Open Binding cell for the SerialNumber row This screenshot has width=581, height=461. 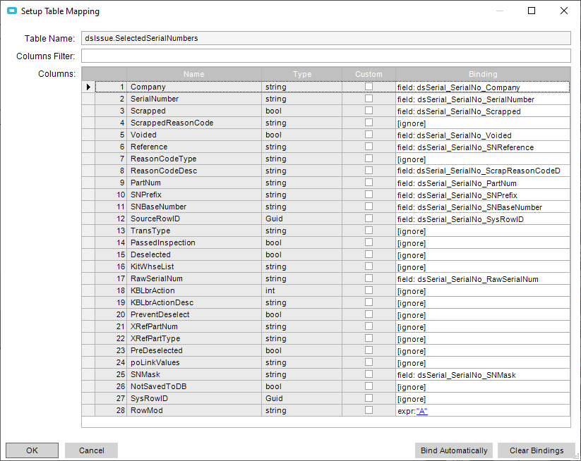(483, 99)
